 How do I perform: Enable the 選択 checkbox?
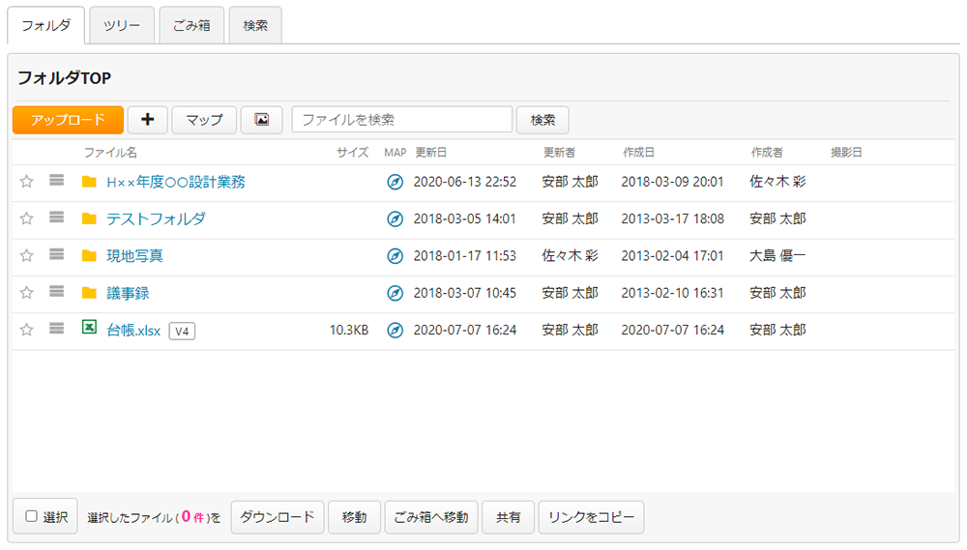32,517
